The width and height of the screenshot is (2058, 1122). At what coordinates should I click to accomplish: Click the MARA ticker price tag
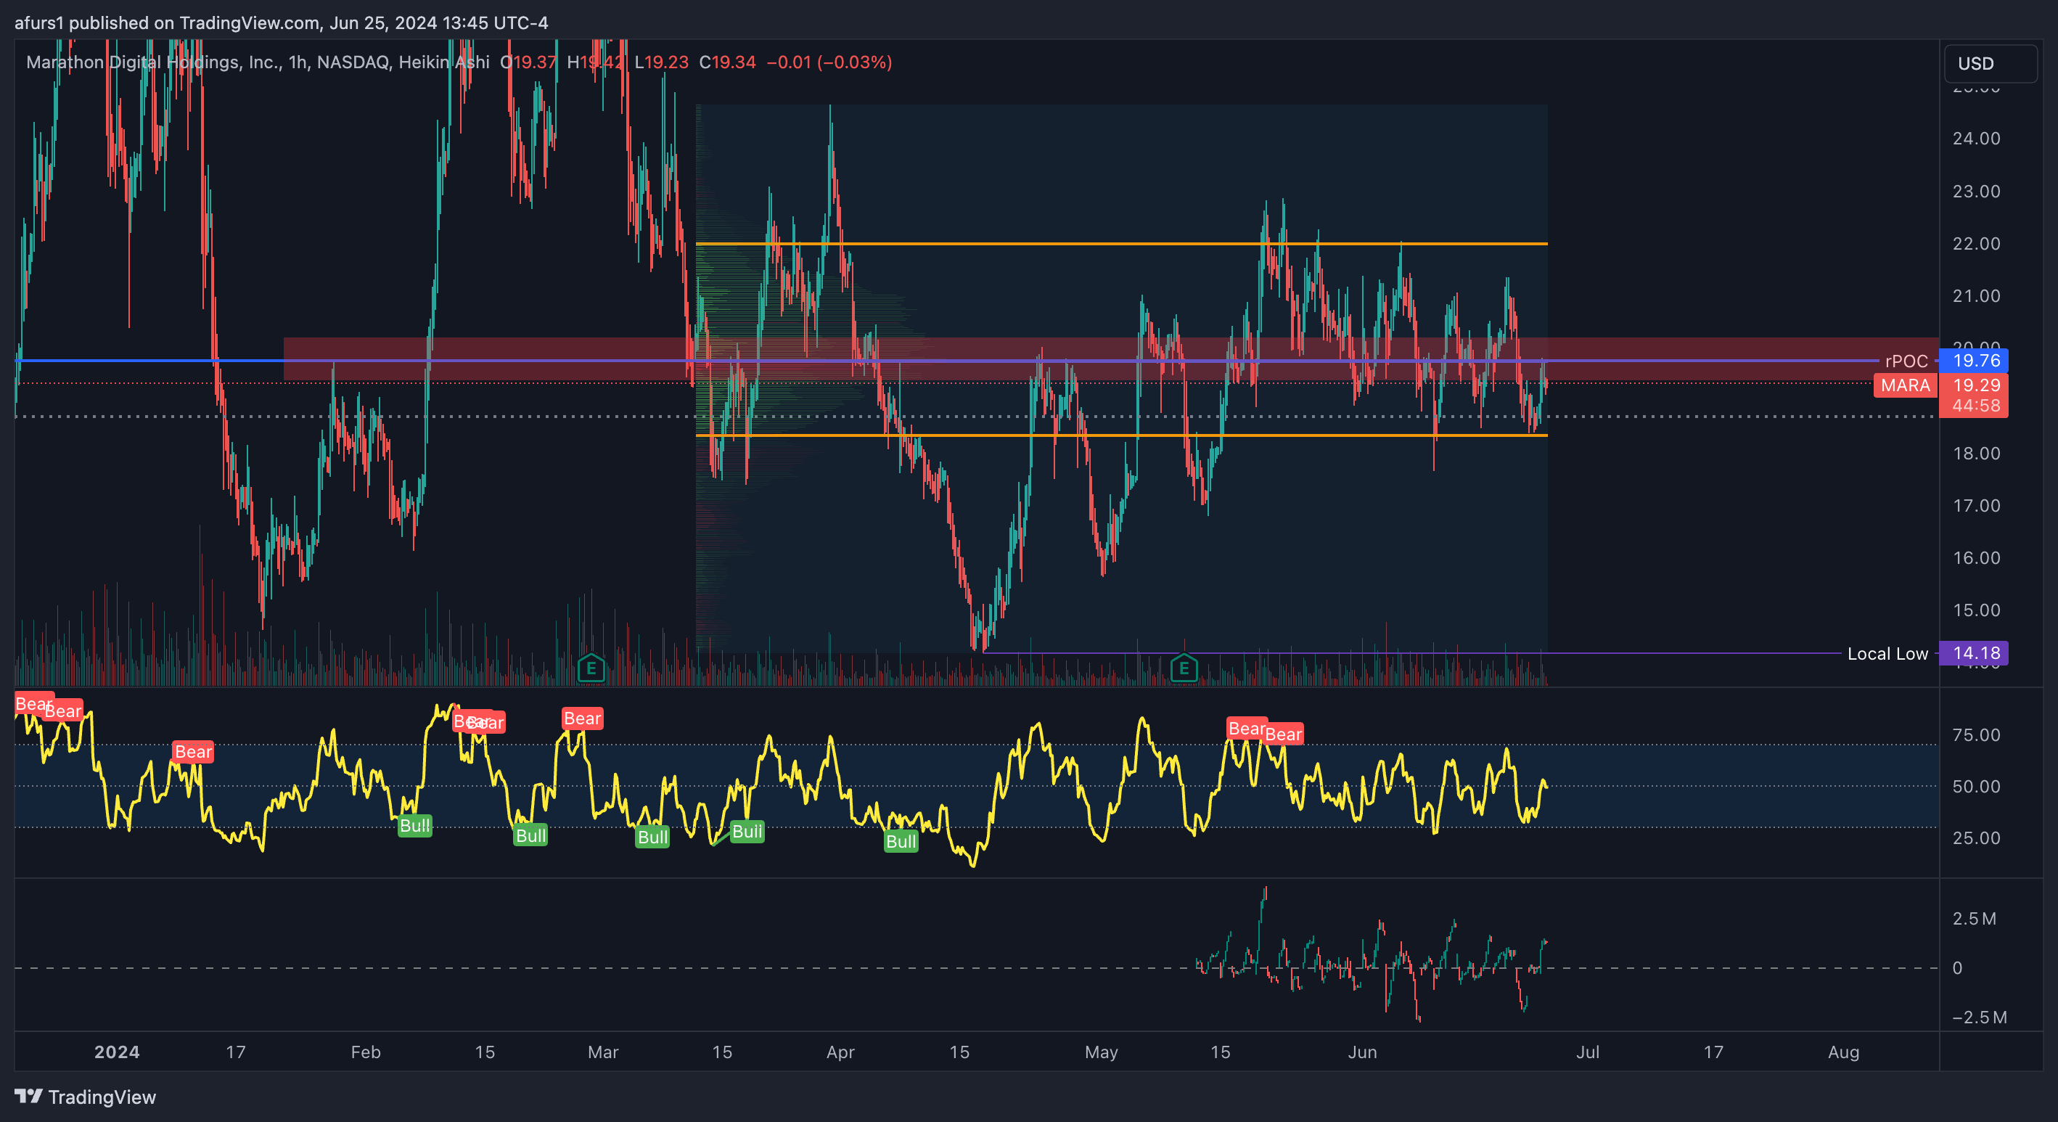coord(1906,385)
